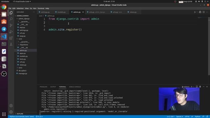Open the Testing flask view
The height and width of the screenshot is (118, 210).
(11, 44)
